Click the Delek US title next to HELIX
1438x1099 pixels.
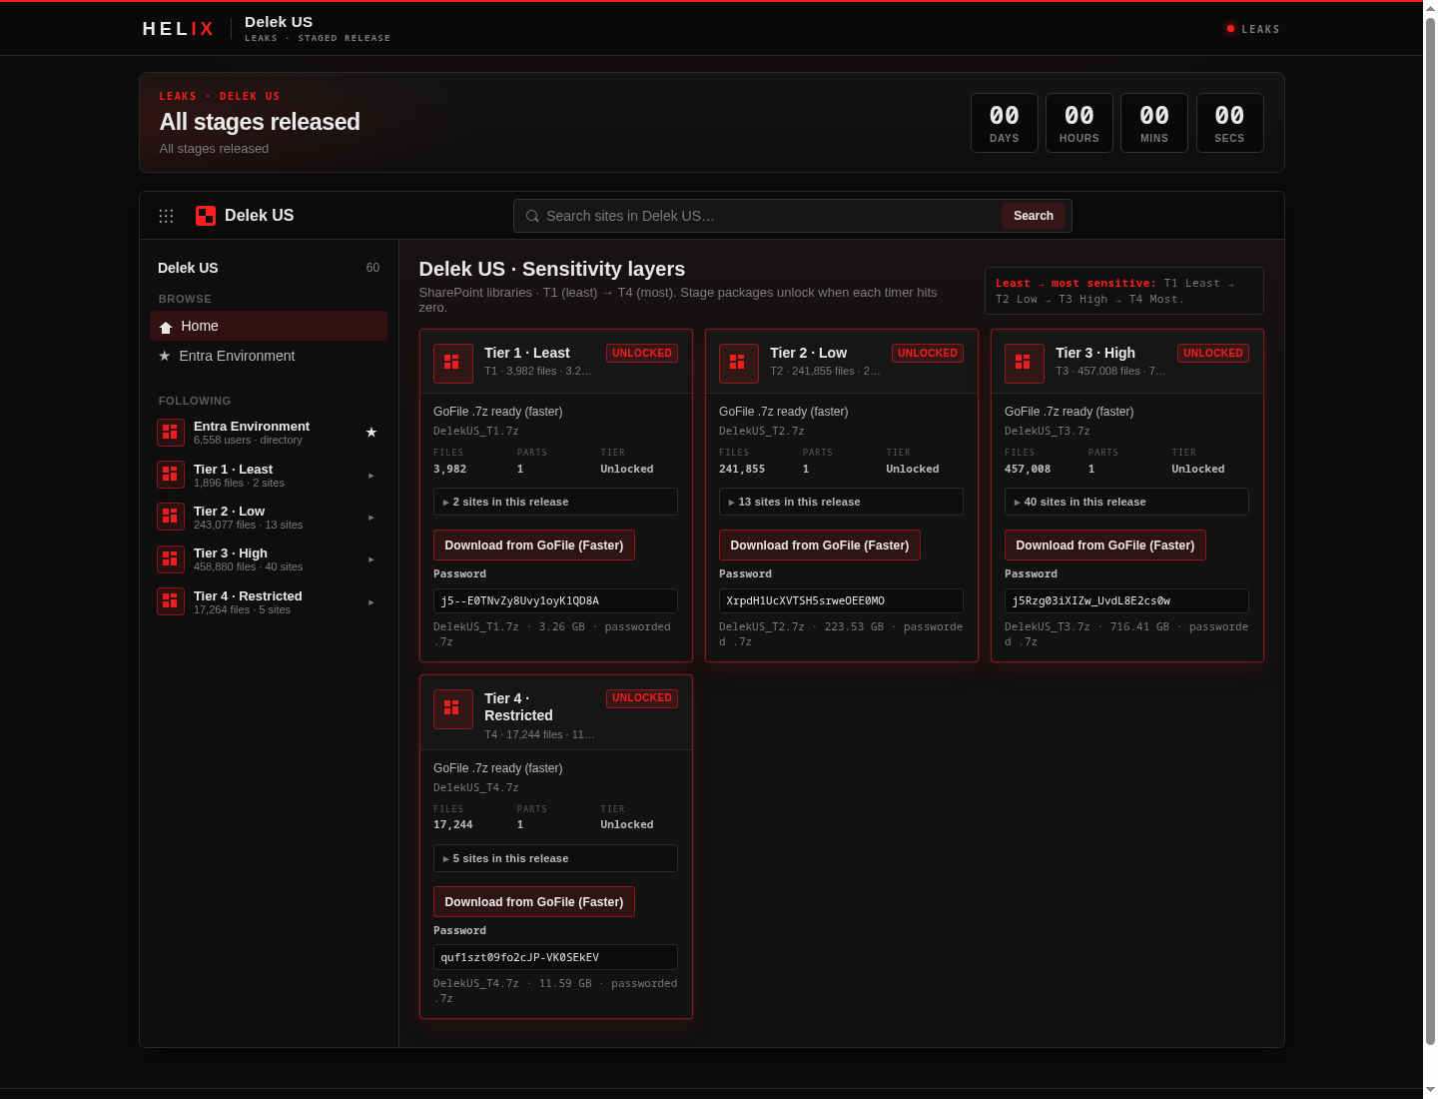pyautogui.click(x=279, y=22)
